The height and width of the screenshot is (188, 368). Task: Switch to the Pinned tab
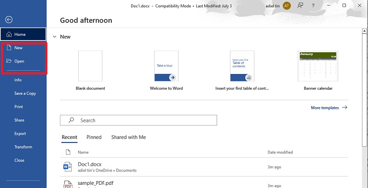click(x=94, y=137)
